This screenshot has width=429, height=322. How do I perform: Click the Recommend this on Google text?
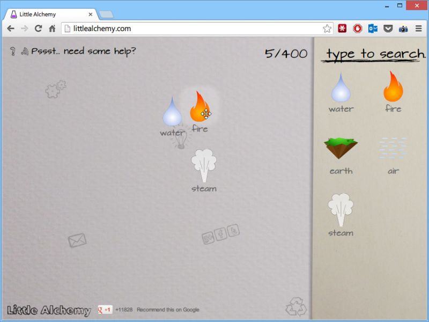(168, 310)
